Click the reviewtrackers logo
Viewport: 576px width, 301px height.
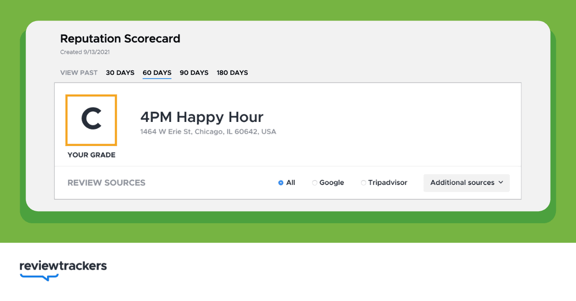pos(63,265)
